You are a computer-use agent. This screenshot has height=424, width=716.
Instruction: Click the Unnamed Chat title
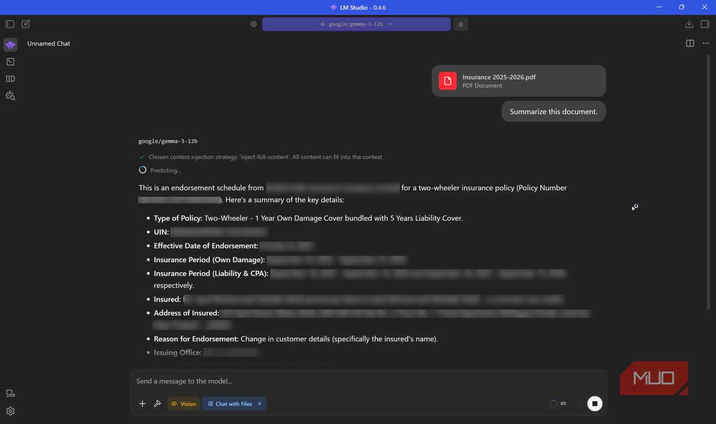pyautogui.click(x=49, y=43)
